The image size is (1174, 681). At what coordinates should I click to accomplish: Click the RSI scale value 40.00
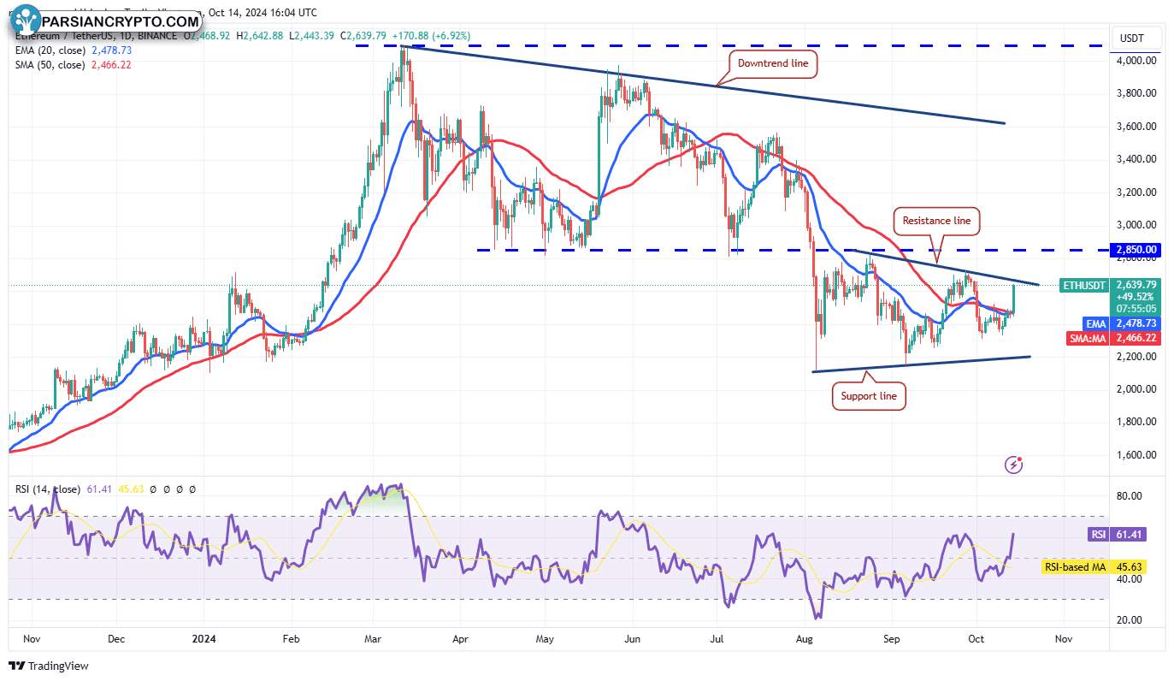(x=1130, y=579)
